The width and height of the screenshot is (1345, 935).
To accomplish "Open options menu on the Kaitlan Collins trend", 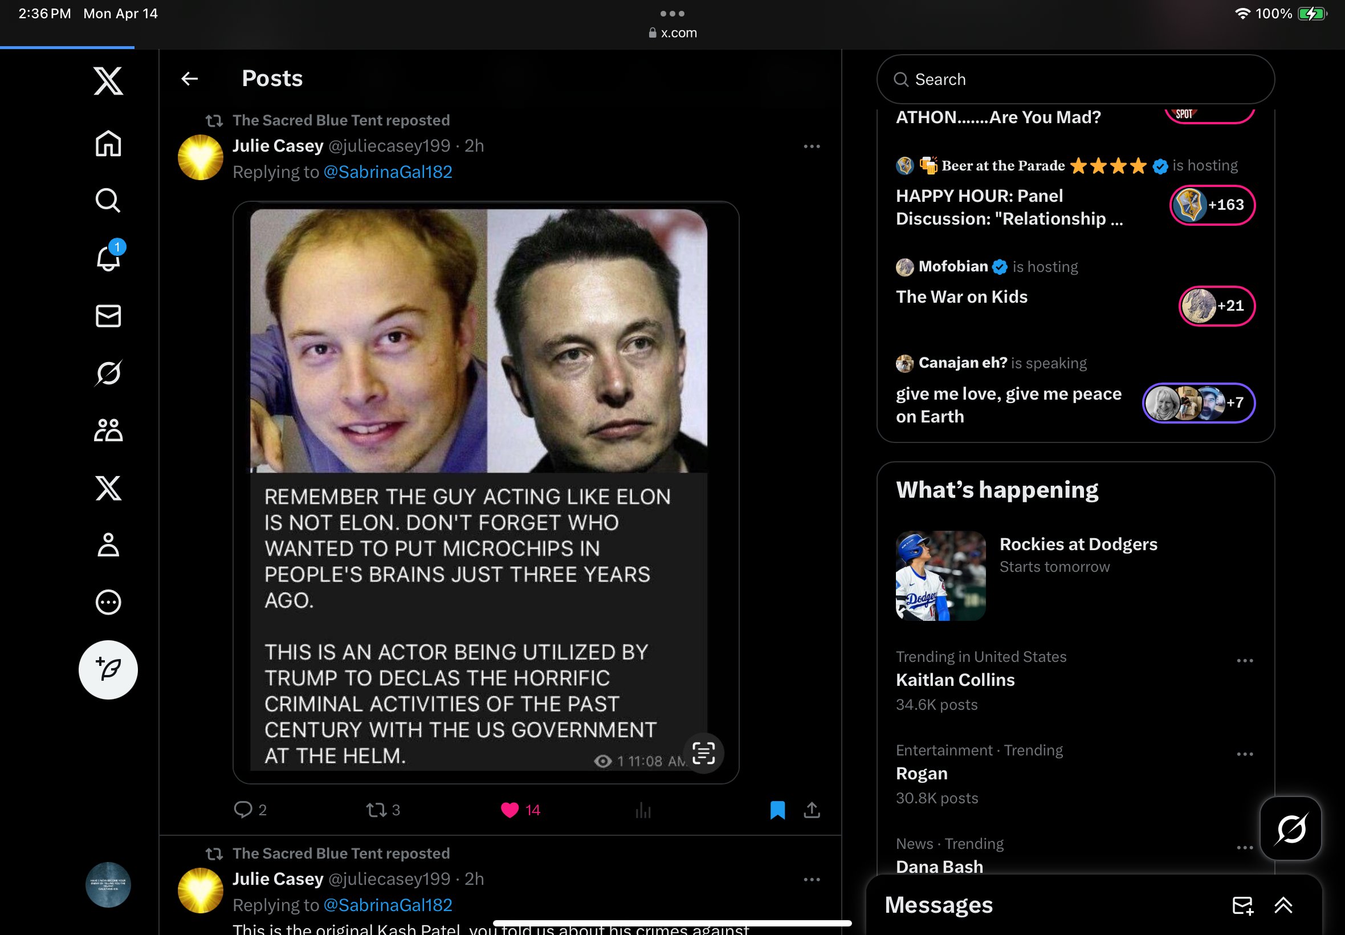I will [1245, 660].
